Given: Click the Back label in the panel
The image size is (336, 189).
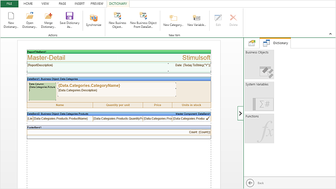Looking at the screenshot, I should click(x=261, y=183).
